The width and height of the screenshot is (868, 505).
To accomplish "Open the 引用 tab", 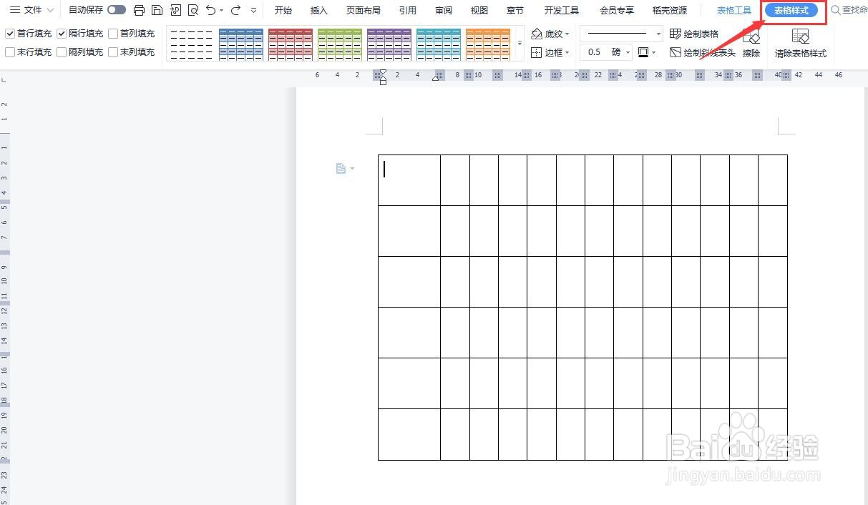I will click(408, 10).
